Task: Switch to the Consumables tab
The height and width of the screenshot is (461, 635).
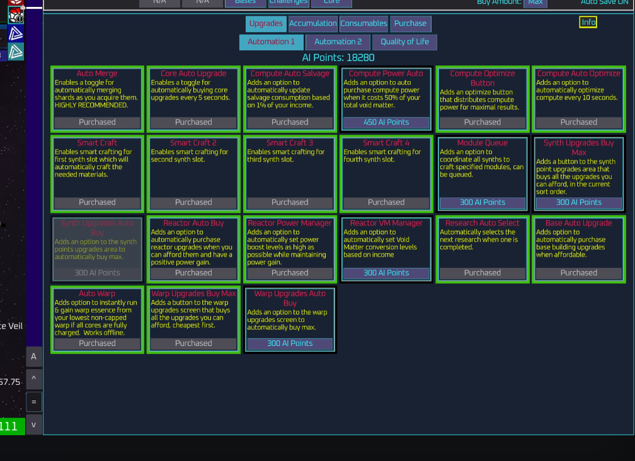Action: pos(363,23)
